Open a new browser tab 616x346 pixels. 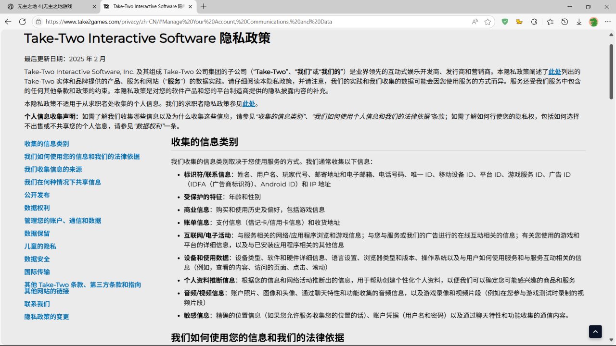pyautogui.click(x=204, y=7)
